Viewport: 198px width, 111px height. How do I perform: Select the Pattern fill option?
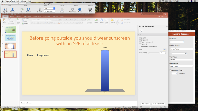pyautogui.click(x=140, y=44)
